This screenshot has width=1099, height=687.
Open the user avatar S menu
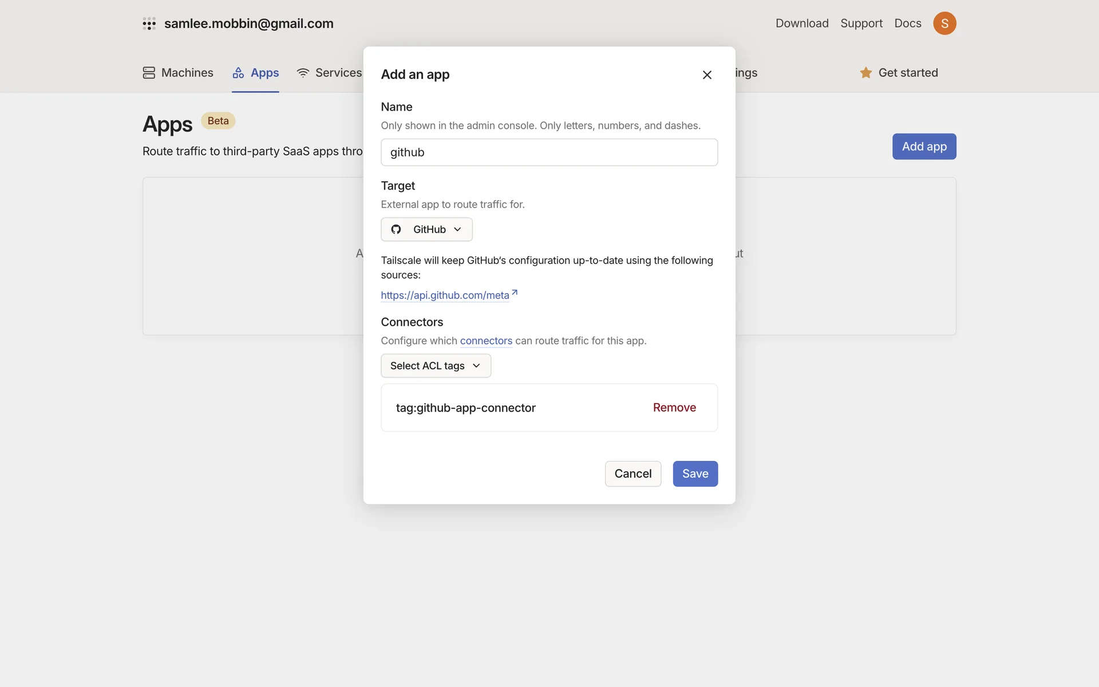944,23
